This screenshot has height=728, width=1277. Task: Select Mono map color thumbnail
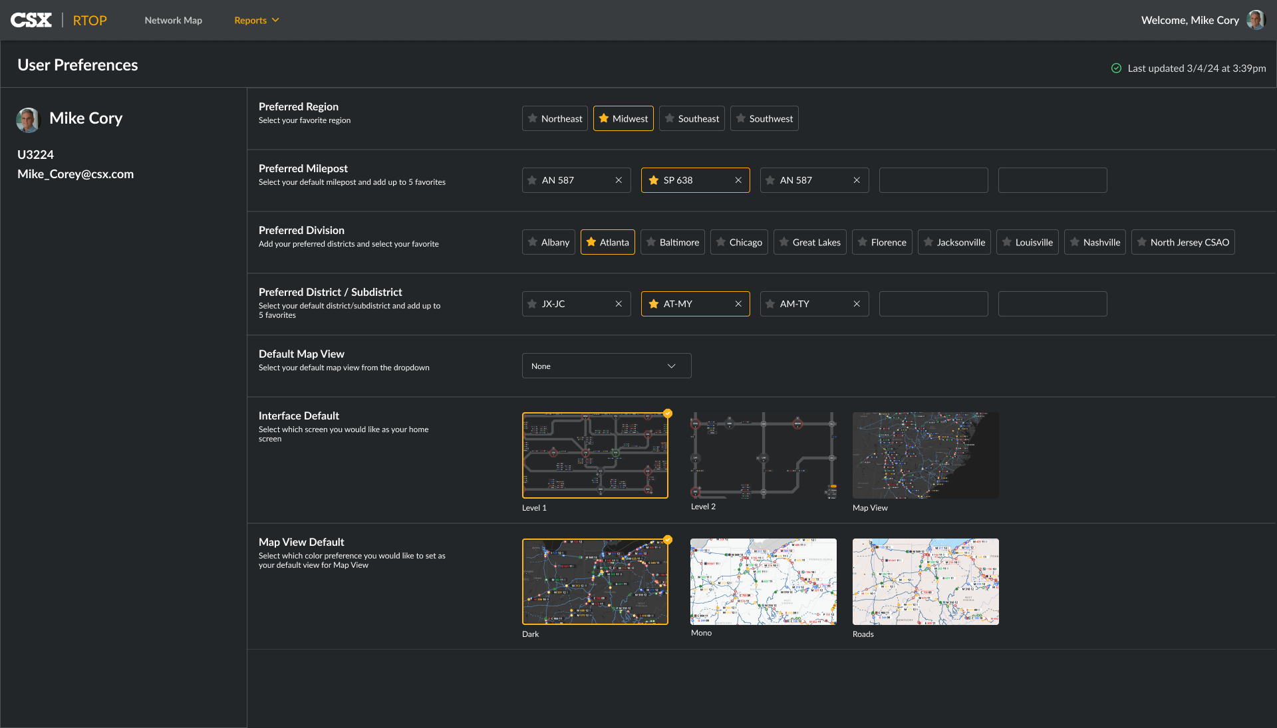tap(763, 581)
